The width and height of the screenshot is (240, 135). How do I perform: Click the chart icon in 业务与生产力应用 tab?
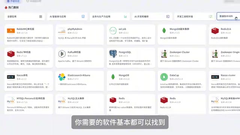pyautogui.click(x=125, y=16)
